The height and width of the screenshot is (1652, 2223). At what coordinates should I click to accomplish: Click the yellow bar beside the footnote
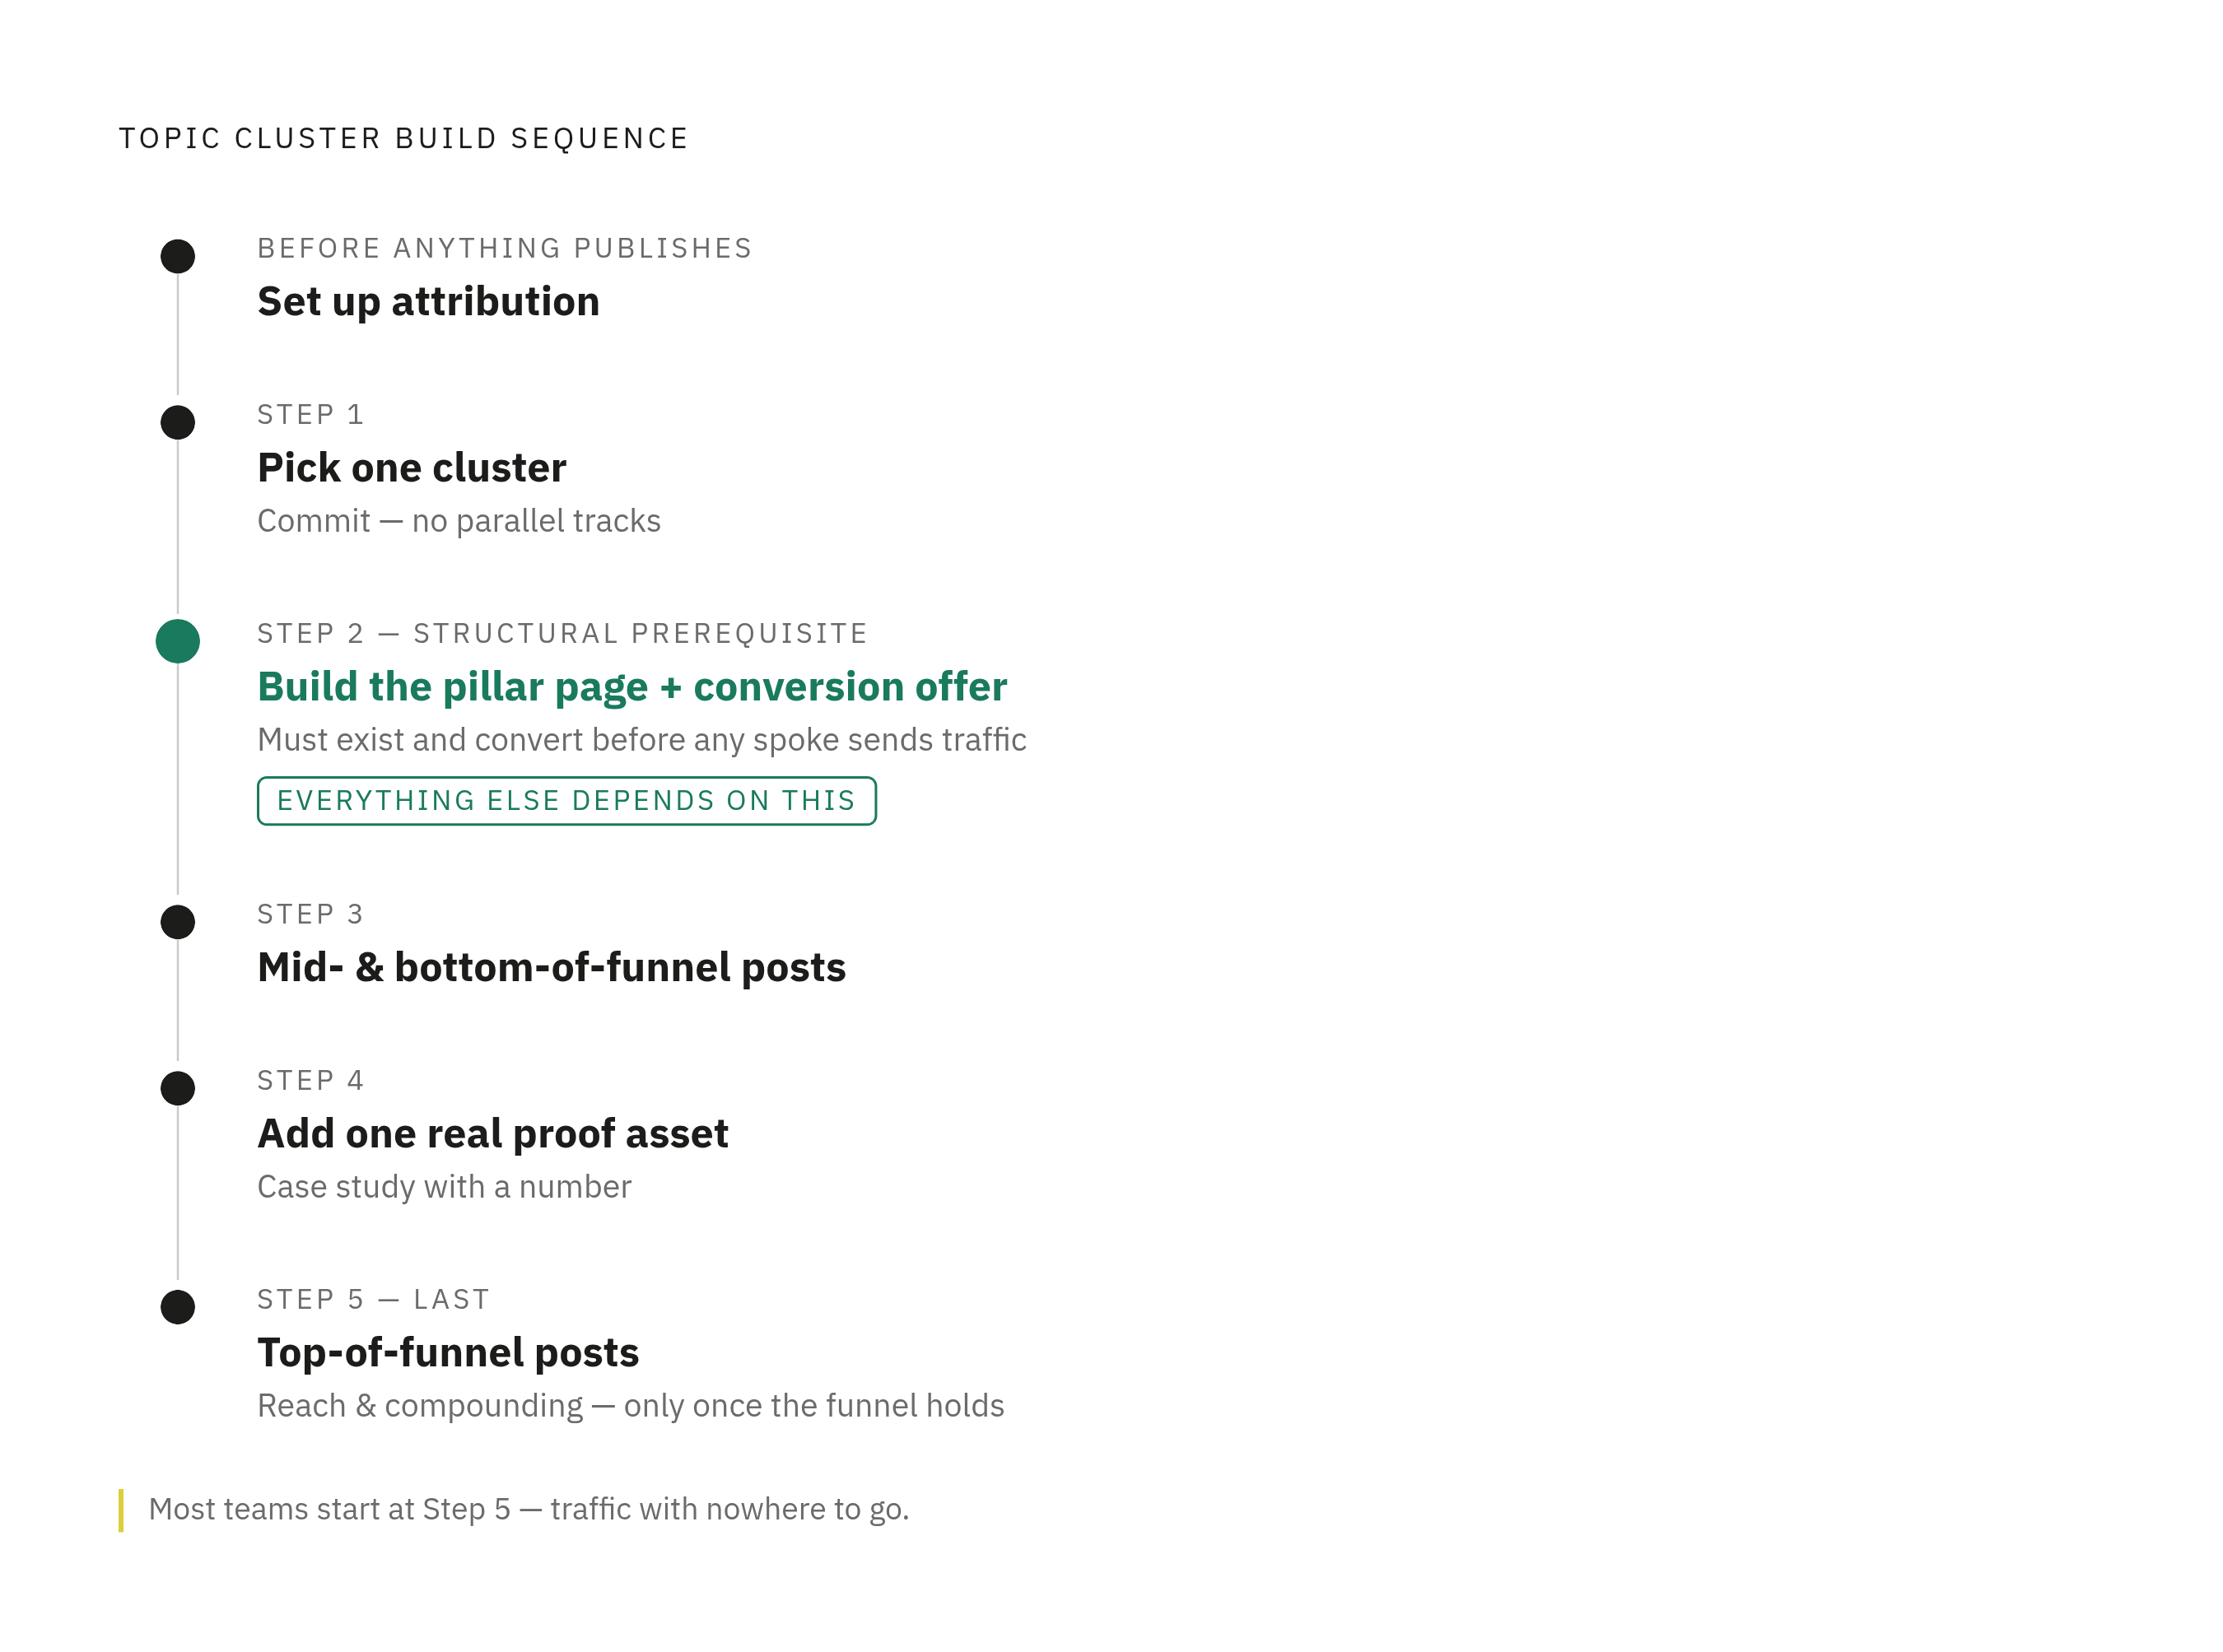click(121, 1510)
